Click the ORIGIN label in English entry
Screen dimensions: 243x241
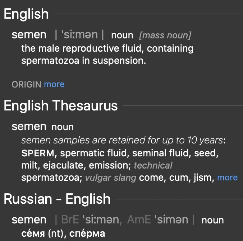tap(26, 84)
